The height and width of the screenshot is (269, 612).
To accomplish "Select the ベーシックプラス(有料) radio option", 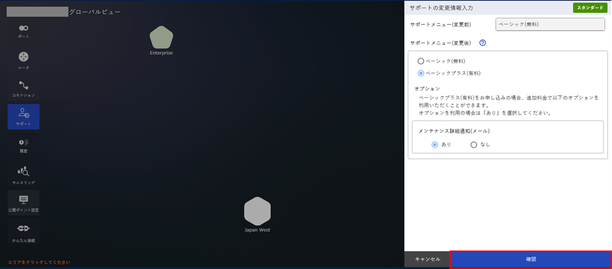I will (x=421, y=73).
